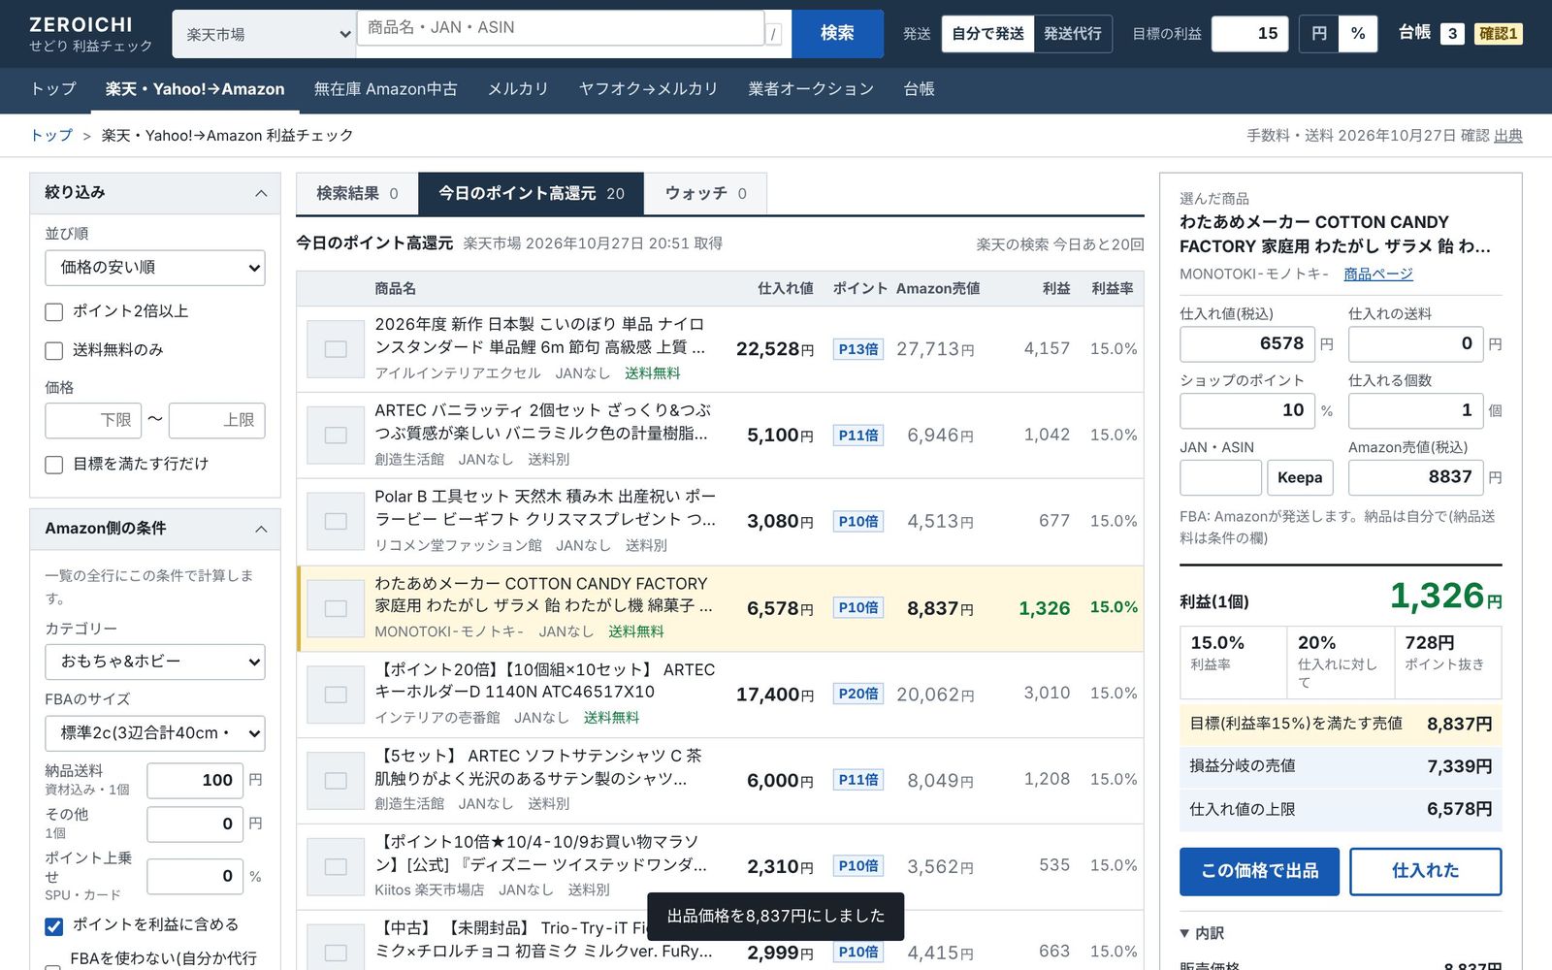Screen dimensions: 1552x970
Task: Open the 楽天市場 marketplace dropdown
Action: click(265, 34)
